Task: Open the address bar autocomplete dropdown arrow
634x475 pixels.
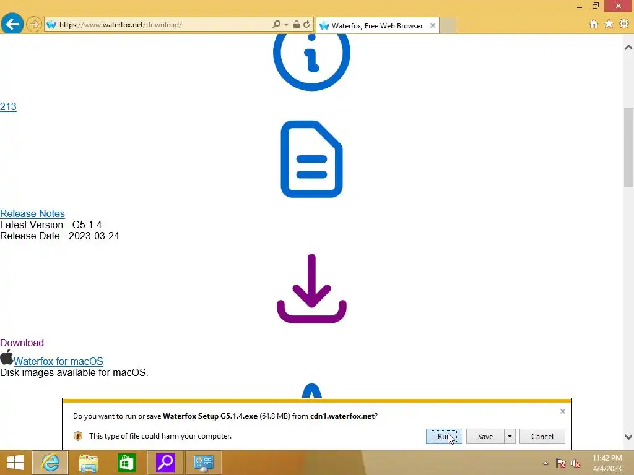Action: click(286, 25)
